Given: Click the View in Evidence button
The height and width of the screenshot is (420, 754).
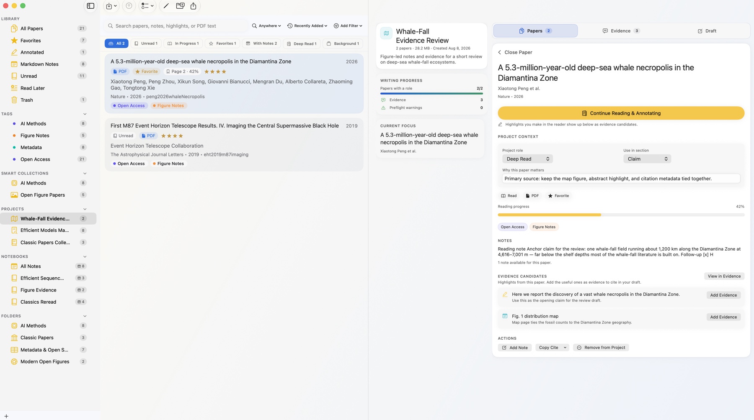Looking at the screenshot, I should coord(724,276).
